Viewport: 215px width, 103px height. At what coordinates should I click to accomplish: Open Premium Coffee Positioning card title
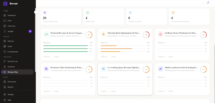[67, 67]
